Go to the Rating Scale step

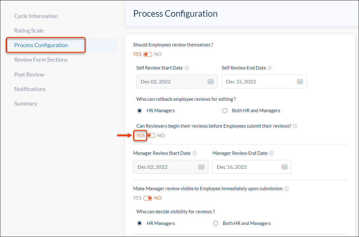(29, 31)
